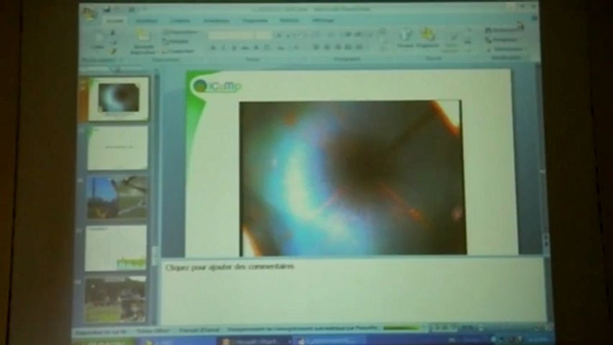Open the Organiser arrange menu
This screenshot has width=613, height=345.
click(x=427, y=38)
